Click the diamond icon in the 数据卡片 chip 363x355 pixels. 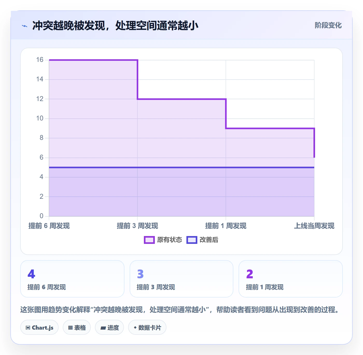tap(135, 328)
